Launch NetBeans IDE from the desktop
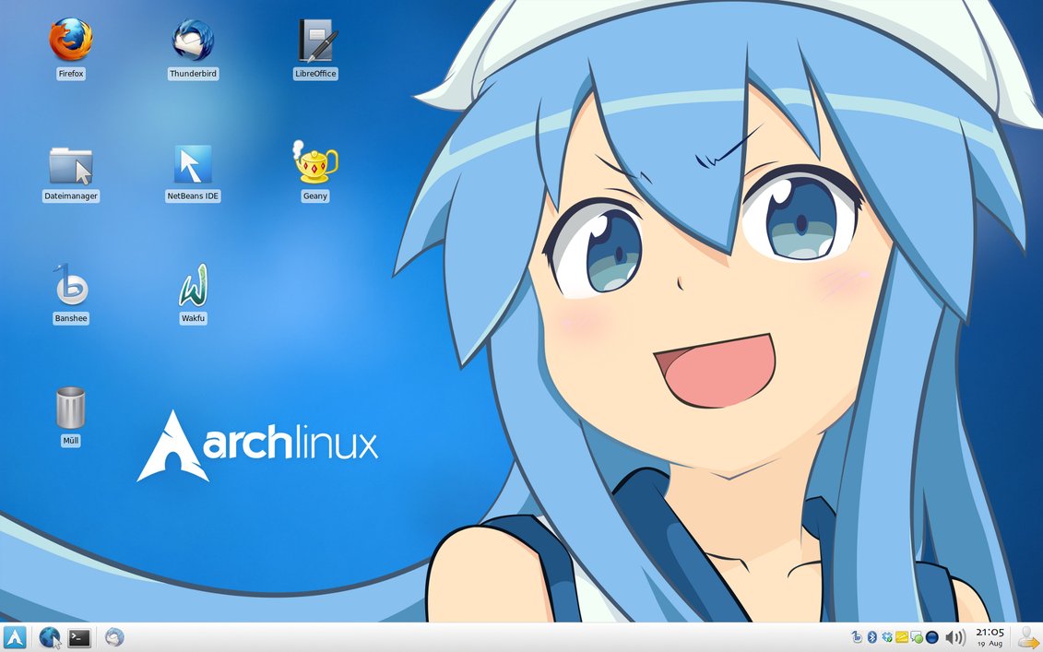 click(193, 165)
